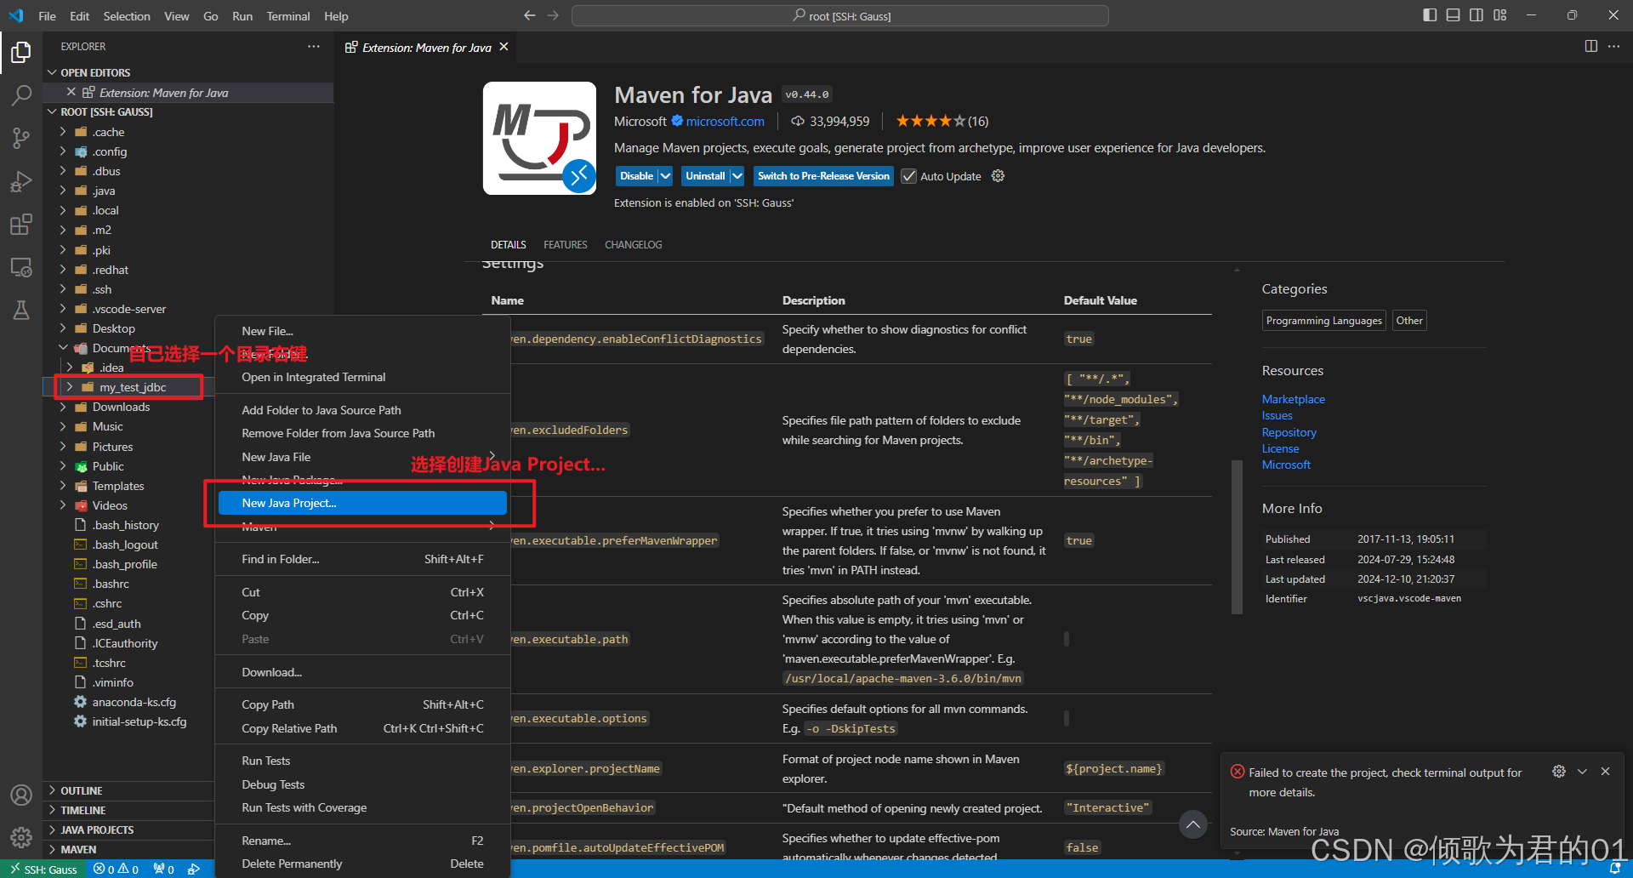This screenshot has width=1633, height=878.
Task: Click the Disable button
Action: pyautogui.click(x=636, y=176)
